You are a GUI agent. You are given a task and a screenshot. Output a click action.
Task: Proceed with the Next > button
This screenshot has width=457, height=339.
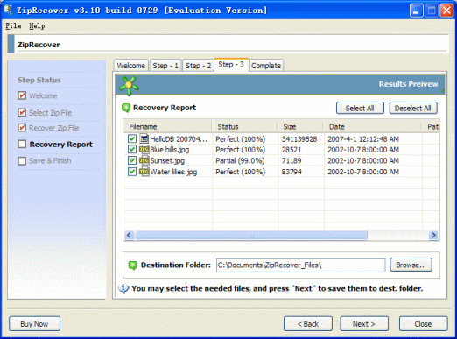pyautogui.click(x=364, y=324)
